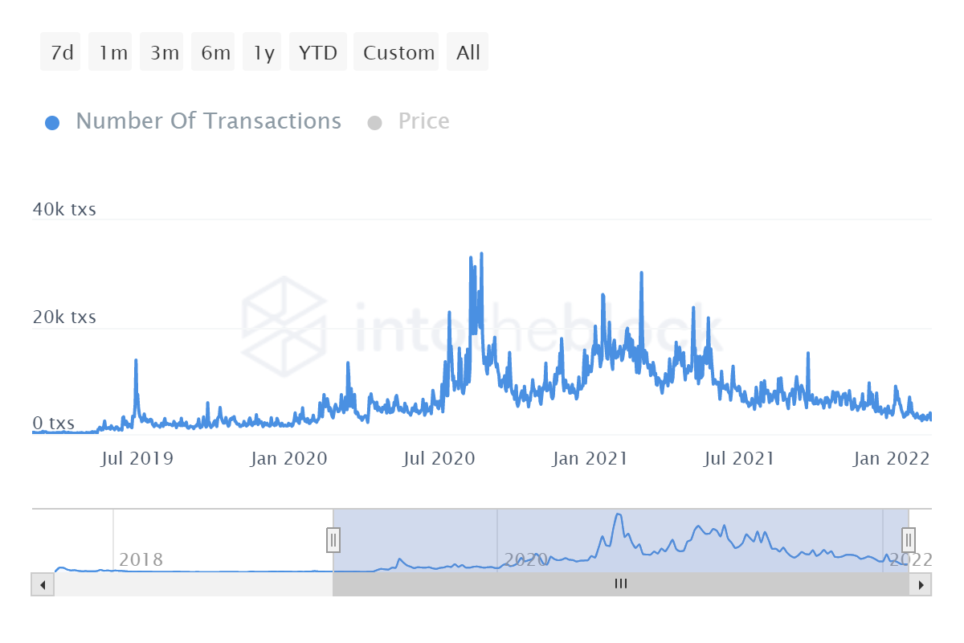
Task: Click the empty scrollbar track near 2018
Action: point(193,584)
